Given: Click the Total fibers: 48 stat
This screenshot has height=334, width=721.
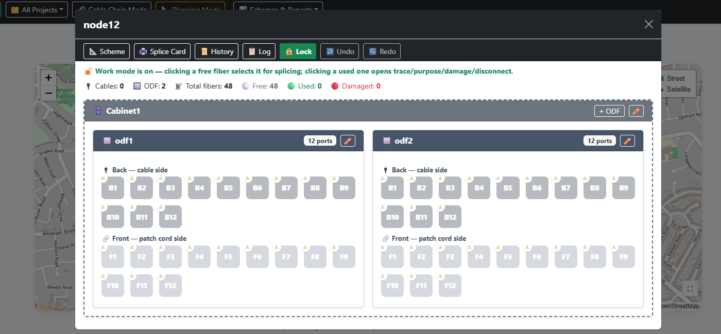Looking at the screenshot, I should (x=204, y=86).
